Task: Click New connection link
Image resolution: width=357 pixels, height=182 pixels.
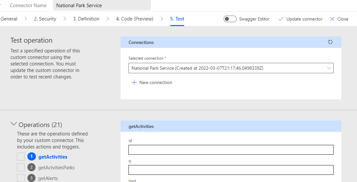Action: pyautogui.click(x=156, y=82)
